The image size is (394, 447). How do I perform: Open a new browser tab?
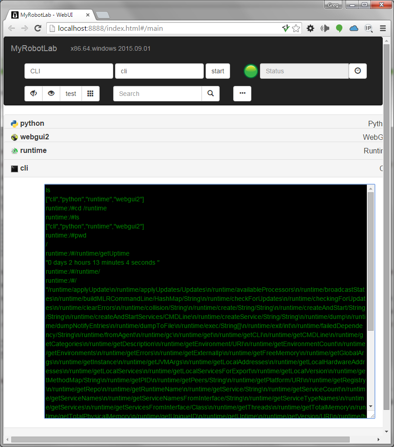tap(103, 15)
